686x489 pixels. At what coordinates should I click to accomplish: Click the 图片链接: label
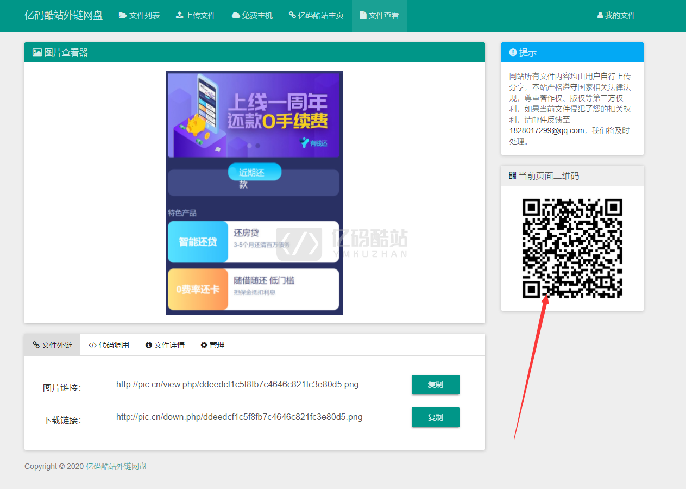click(x=62, y=388)
